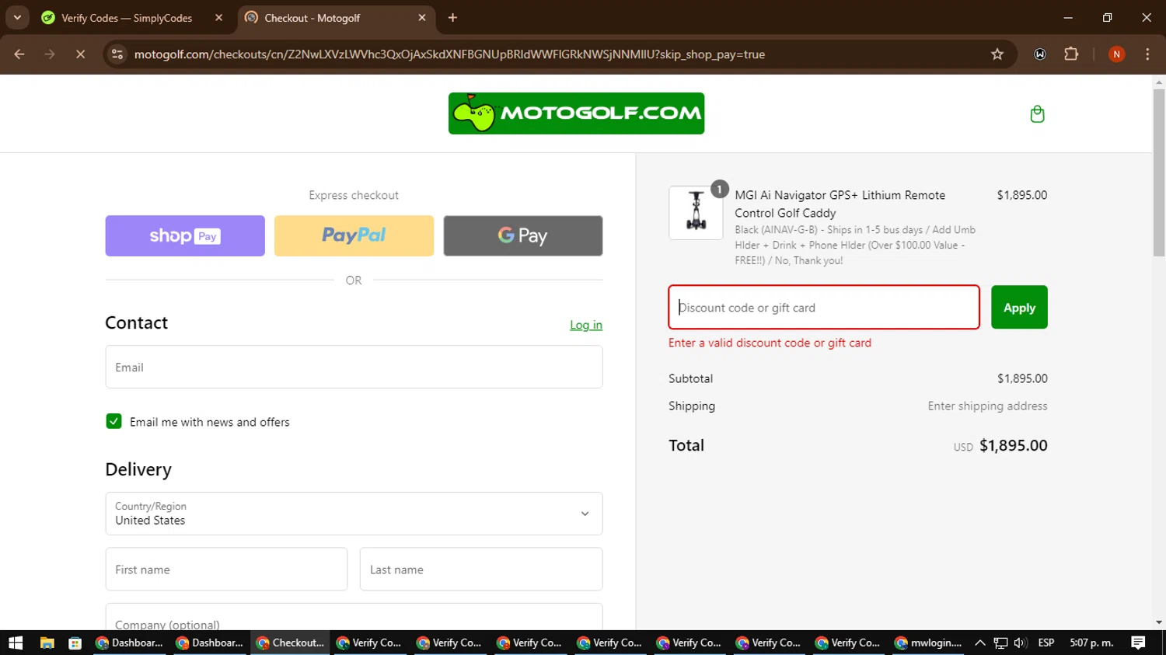This screenshot has width=1166, height=655.
Task: Click the address bar URL
Action: (449, 54)
